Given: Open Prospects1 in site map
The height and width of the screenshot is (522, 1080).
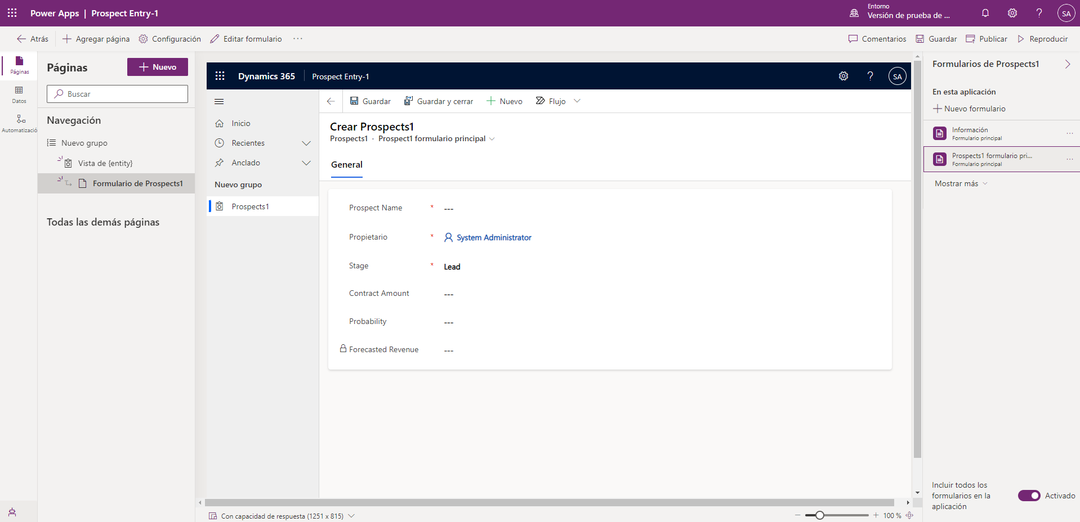Looking at the screenshot, I should [x=263, y=206].
